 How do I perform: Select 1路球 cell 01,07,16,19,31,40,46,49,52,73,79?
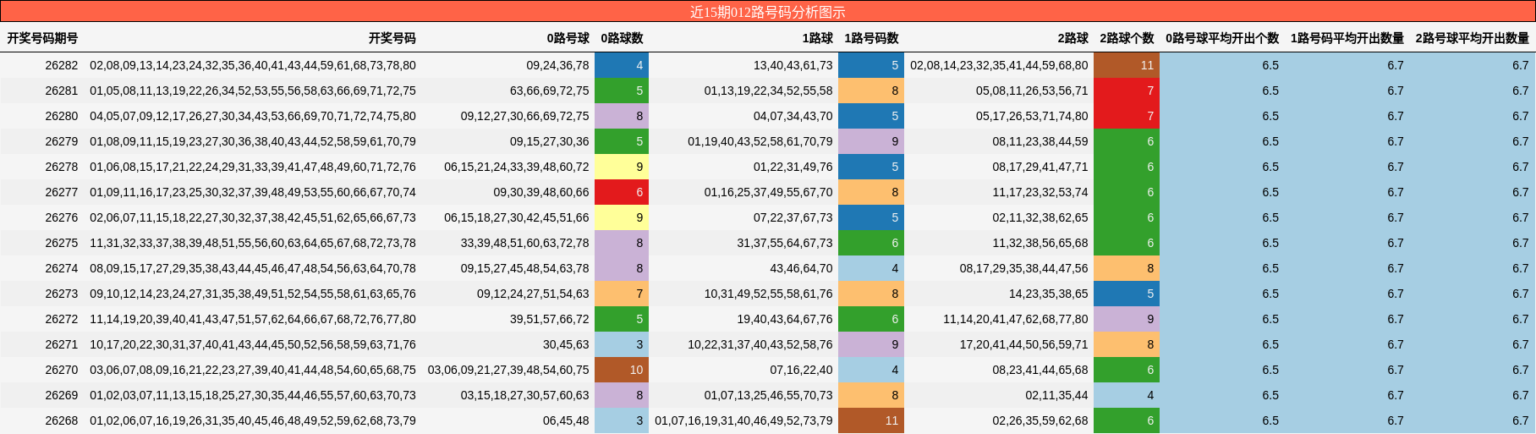click(x=744, y=420)
